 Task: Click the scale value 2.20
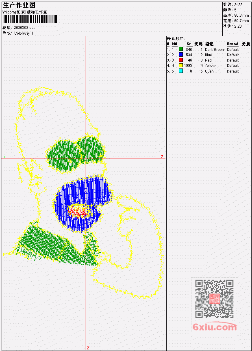[x=238, y=26]
